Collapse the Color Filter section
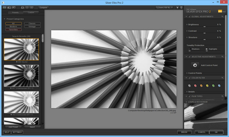 click(186, 78)
